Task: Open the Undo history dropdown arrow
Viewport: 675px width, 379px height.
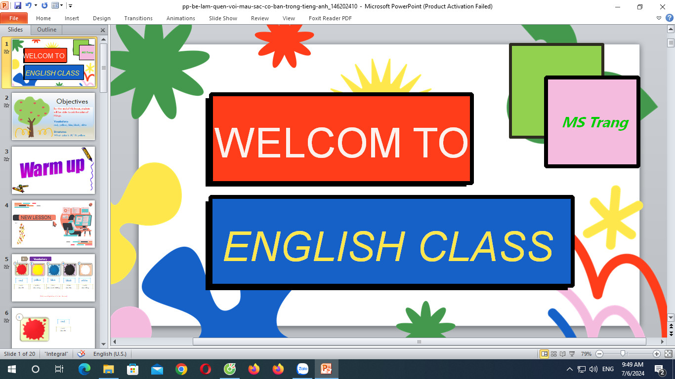Action: point(36,6)
